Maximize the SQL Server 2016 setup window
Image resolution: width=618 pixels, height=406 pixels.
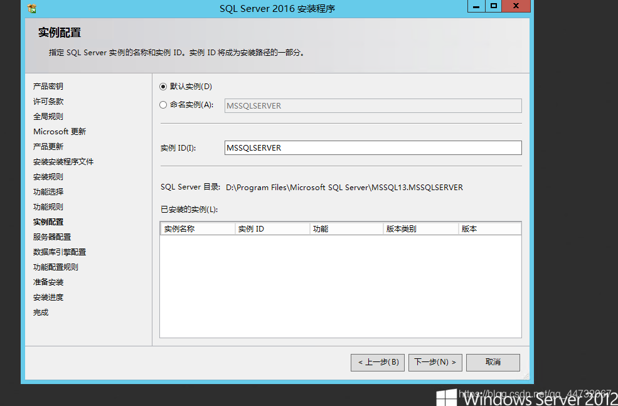click(493, 6)
